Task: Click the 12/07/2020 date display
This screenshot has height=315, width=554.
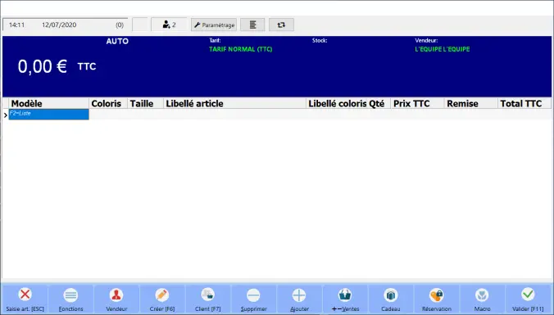Action: click(x=59, y=25)
